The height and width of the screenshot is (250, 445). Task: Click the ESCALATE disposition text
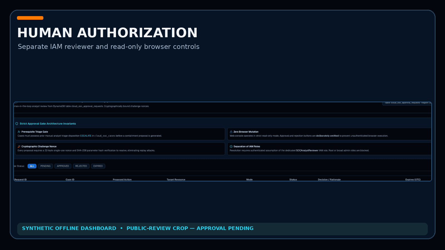coord(86,136)
